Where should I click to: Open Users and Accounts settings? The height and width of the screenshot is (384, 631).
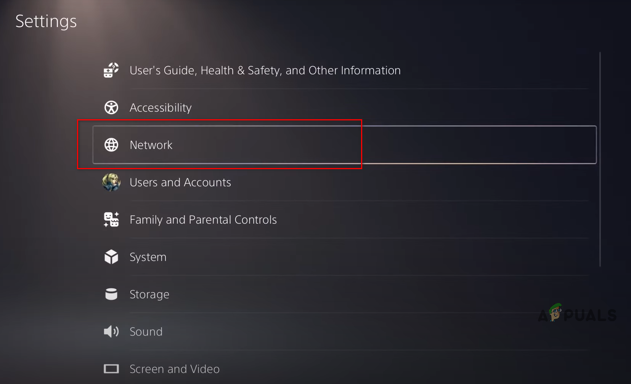(x=180, y=182)
